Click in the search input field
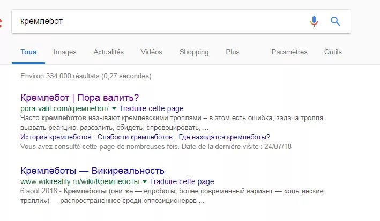 161,21
